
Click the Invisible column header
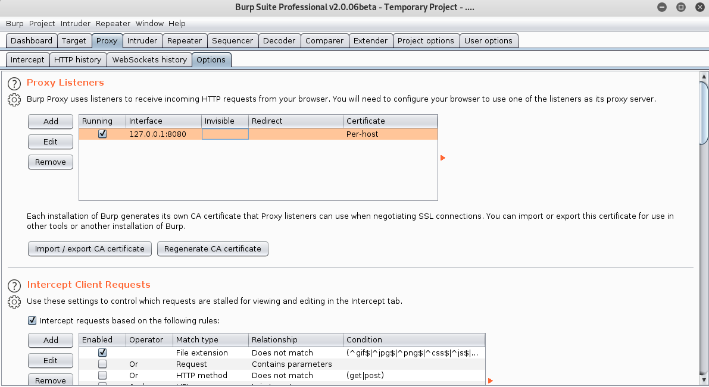click(x=225, y=121)
